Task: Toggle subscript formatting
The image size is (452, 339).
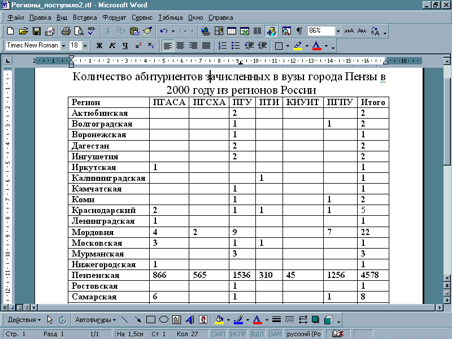Action: click(x=151, y=46)
